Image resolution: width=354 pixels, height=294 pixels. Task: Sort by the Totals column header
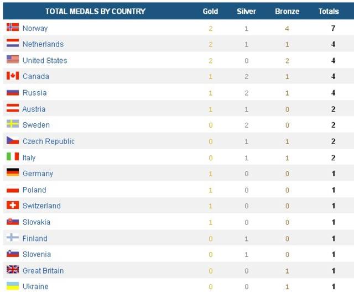(329, 11)
